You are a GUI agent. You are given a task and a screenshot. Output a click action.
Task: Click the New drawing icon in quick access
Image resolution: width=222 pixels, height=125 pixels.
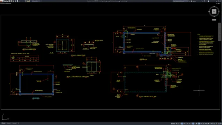tap(5, 1)
